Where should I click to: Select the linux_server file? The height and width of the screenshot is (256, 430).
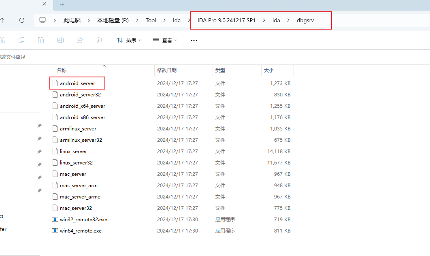coord(73,151)
